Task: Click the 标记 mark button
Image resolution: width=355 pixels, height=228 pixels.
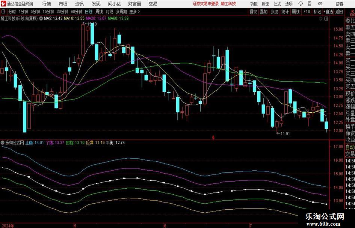Action: [x=317, y=12]
